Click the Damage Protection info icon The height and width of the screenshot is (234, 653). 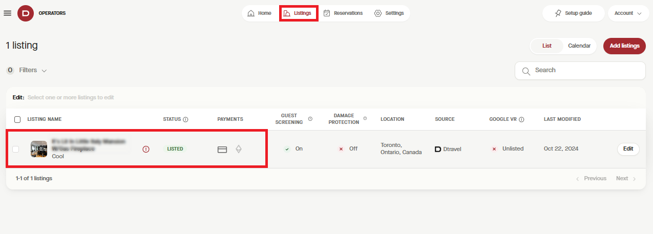tap(365, 119)
